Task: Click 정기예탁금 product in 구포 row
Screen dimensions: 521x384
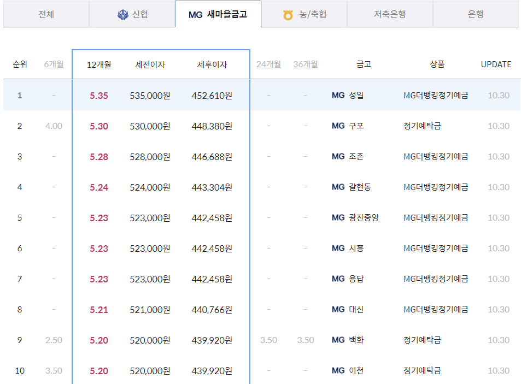Action: 422,126
